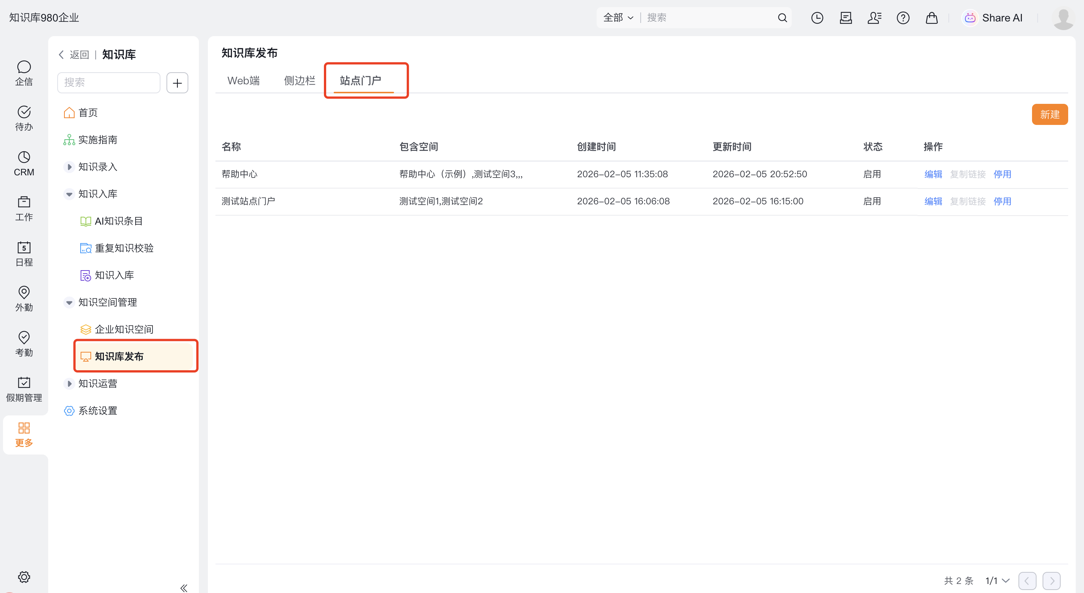Screen dimensions: 1084x593
Task: Select 企业知识空间 in sidebar tree
Action: [124, 329]
